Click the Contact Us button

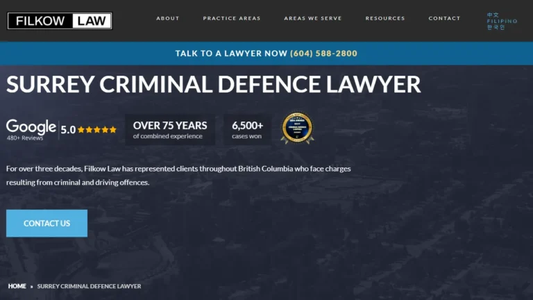coord(47,223)
